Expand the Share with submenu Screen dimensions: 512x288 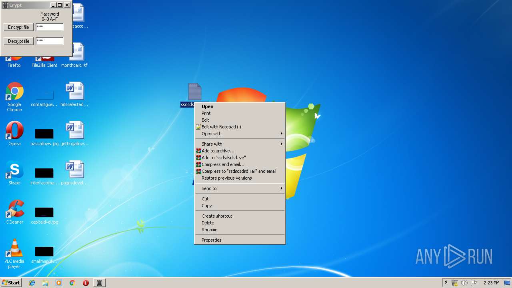pos(240,144)
